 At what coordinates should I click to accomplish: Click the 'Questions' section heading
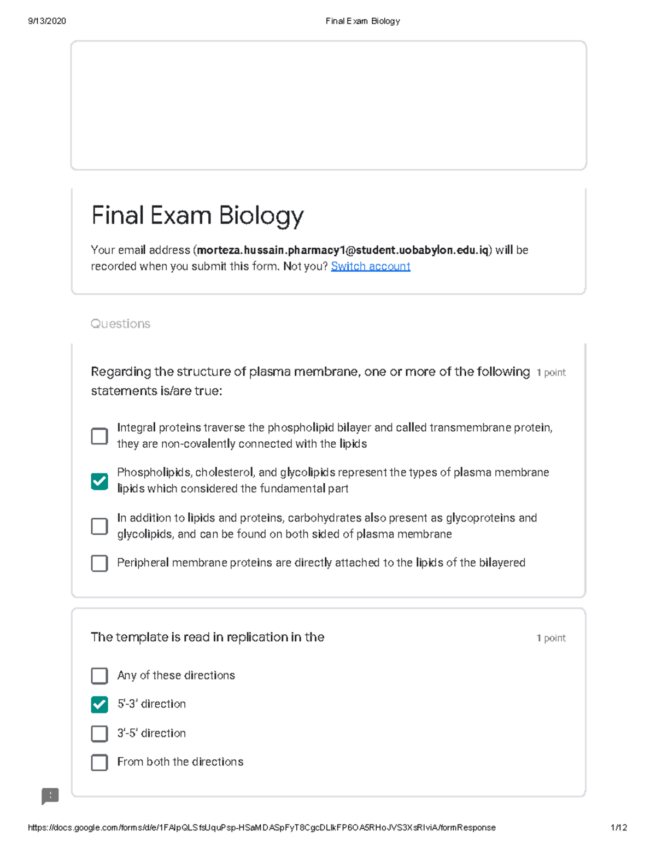(120, 324)
